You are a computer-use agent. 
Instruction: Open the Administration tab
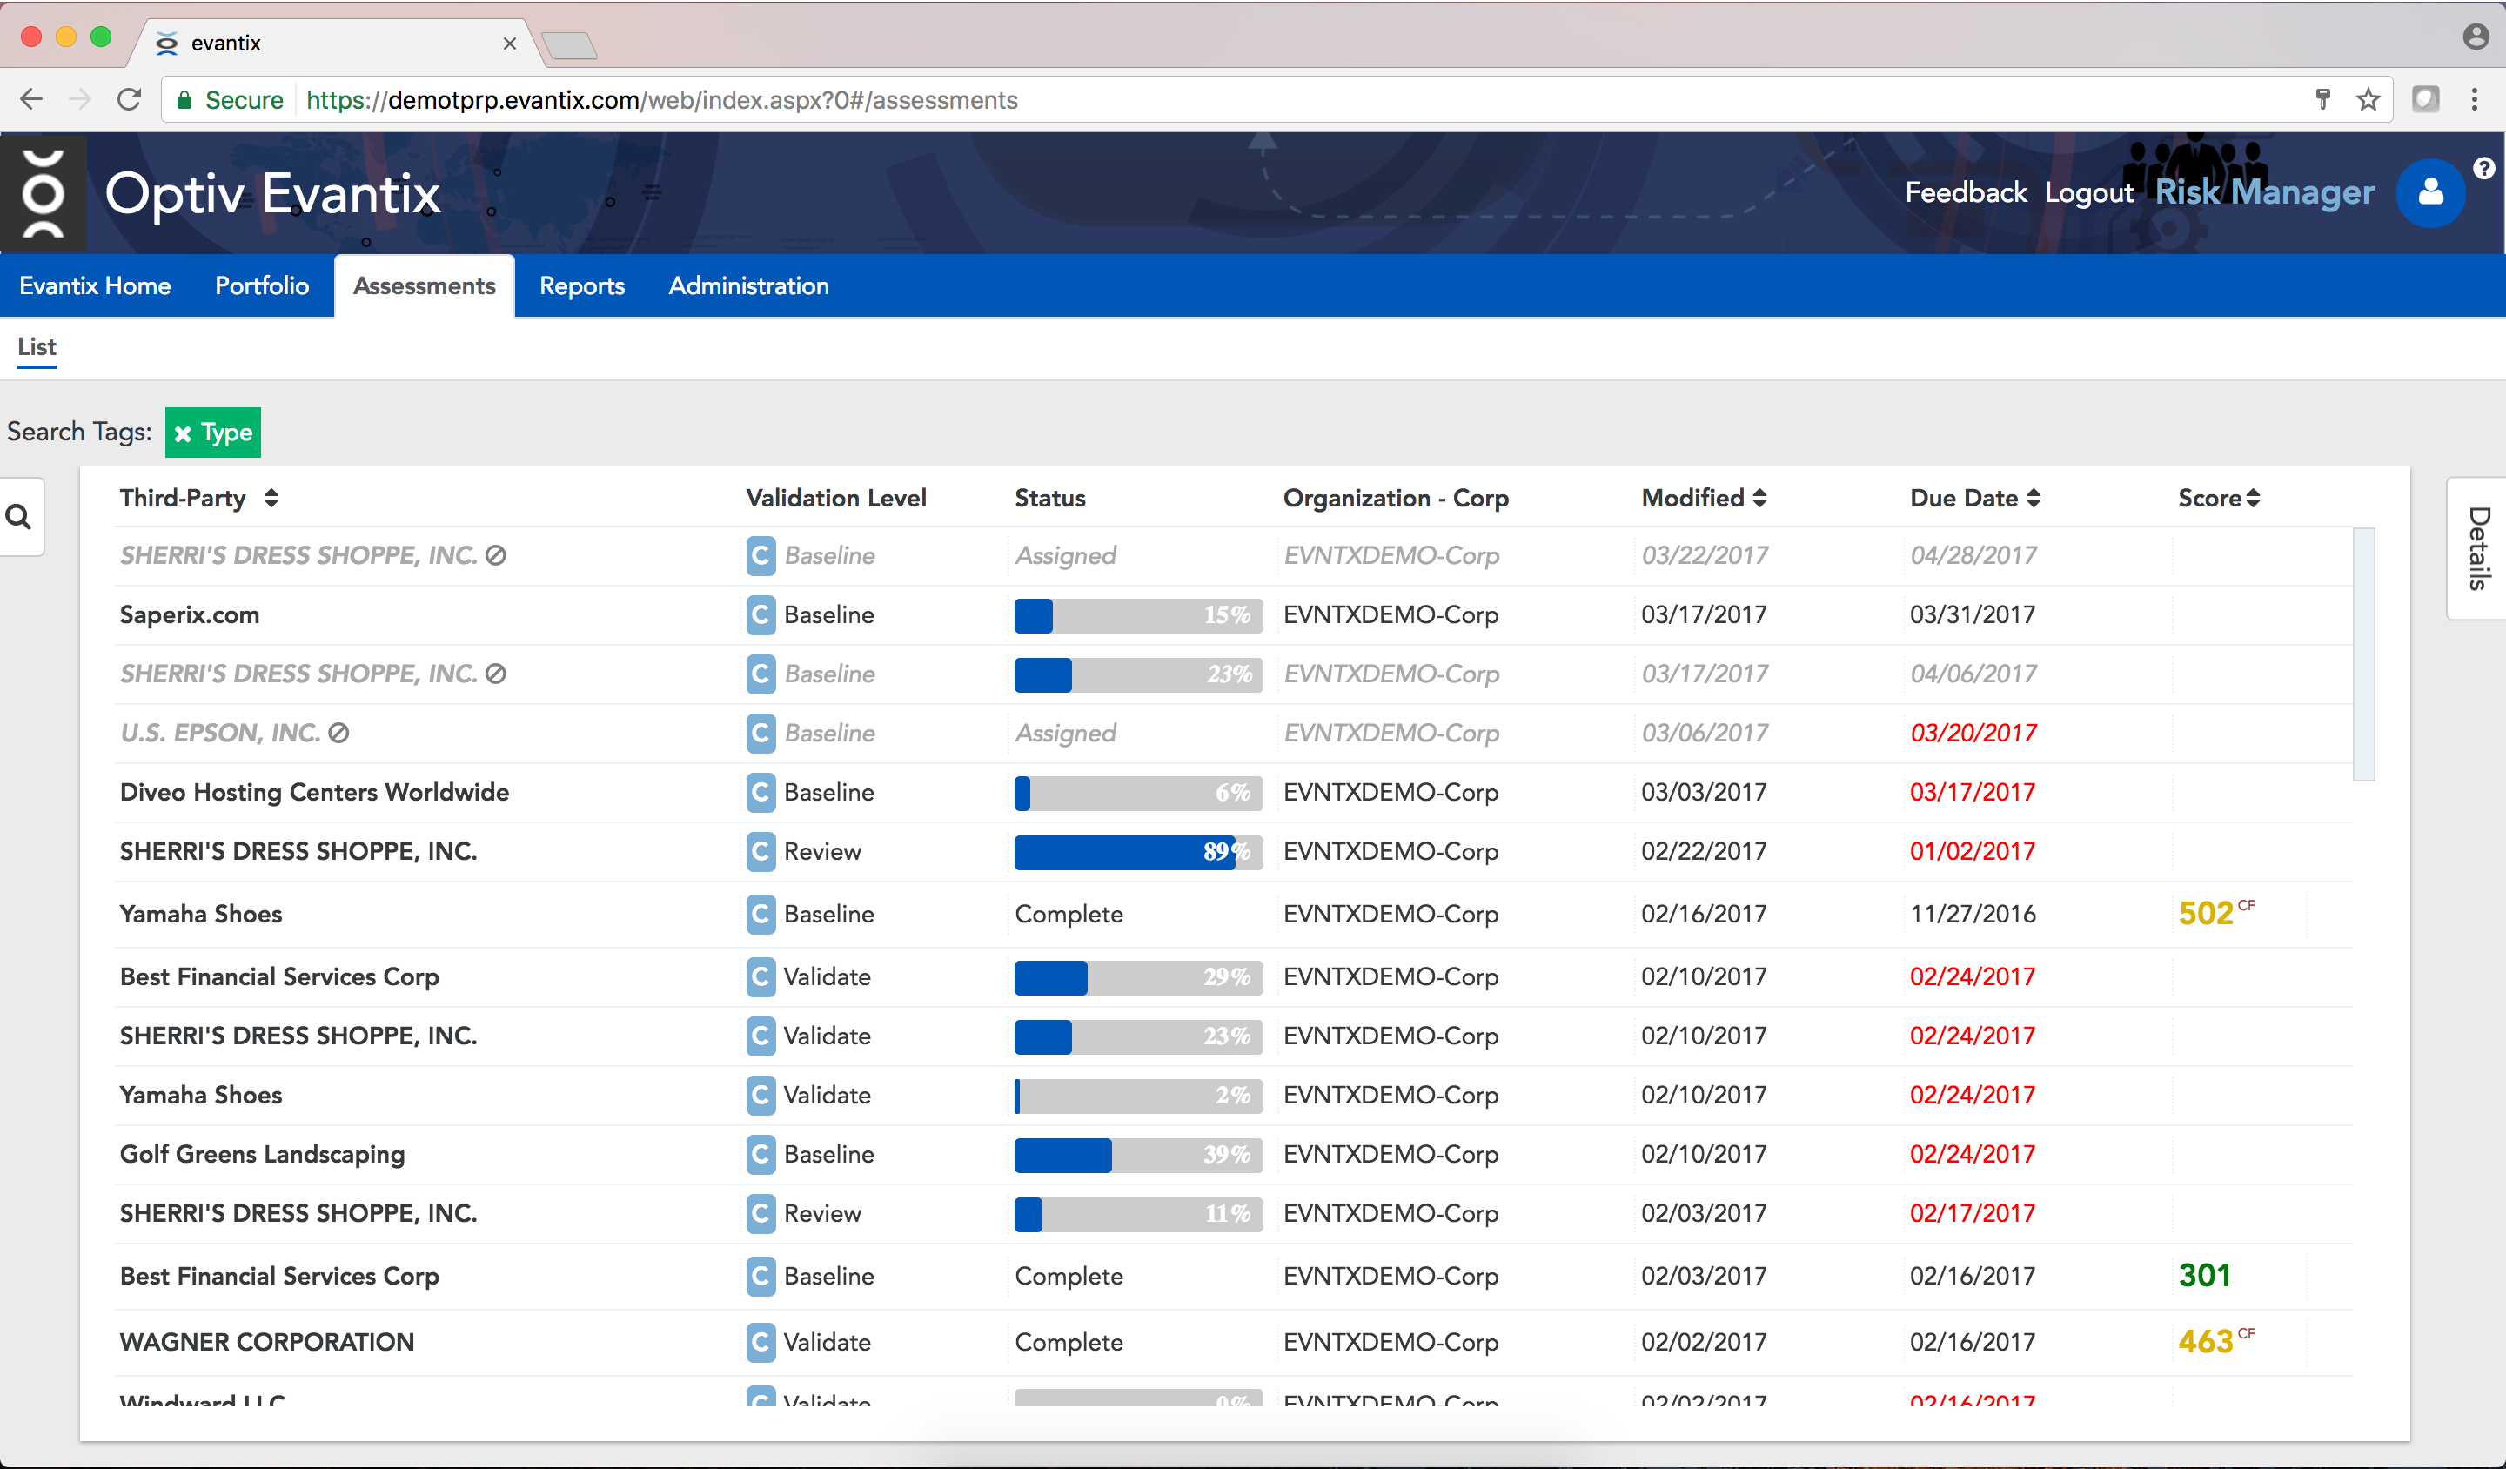click(x=749, y=286)
